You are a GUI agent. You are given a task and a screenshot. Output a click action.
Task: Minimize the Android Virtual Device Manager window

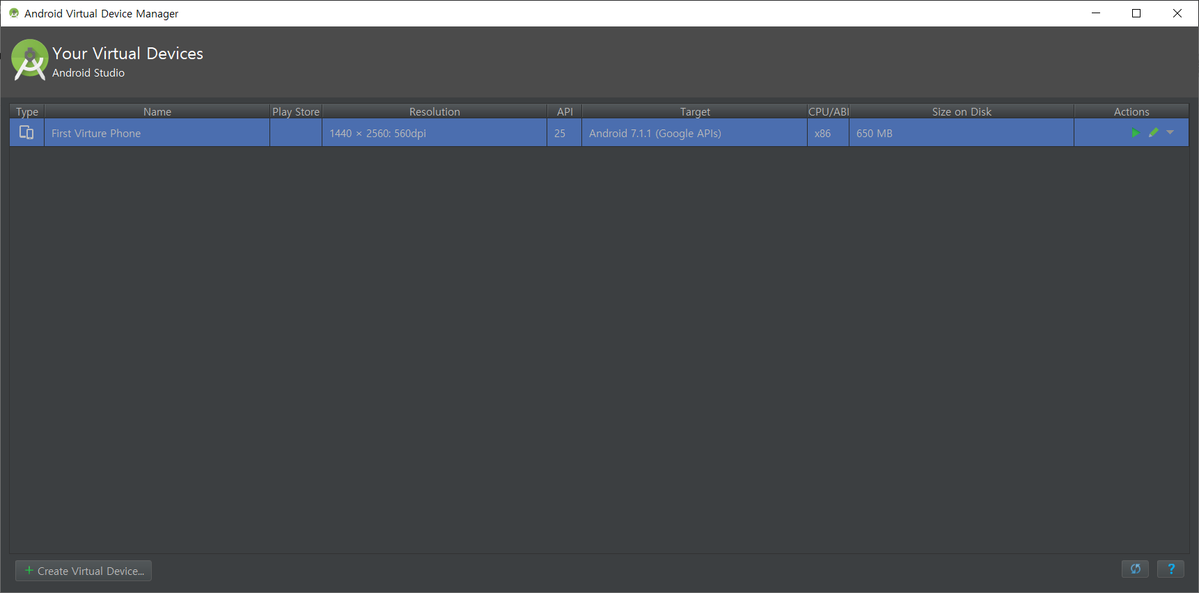tap(1096, 13)
